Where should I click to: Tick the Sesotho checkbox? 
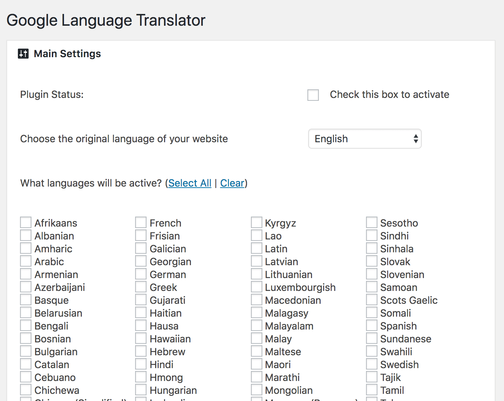tap(372, 222)
